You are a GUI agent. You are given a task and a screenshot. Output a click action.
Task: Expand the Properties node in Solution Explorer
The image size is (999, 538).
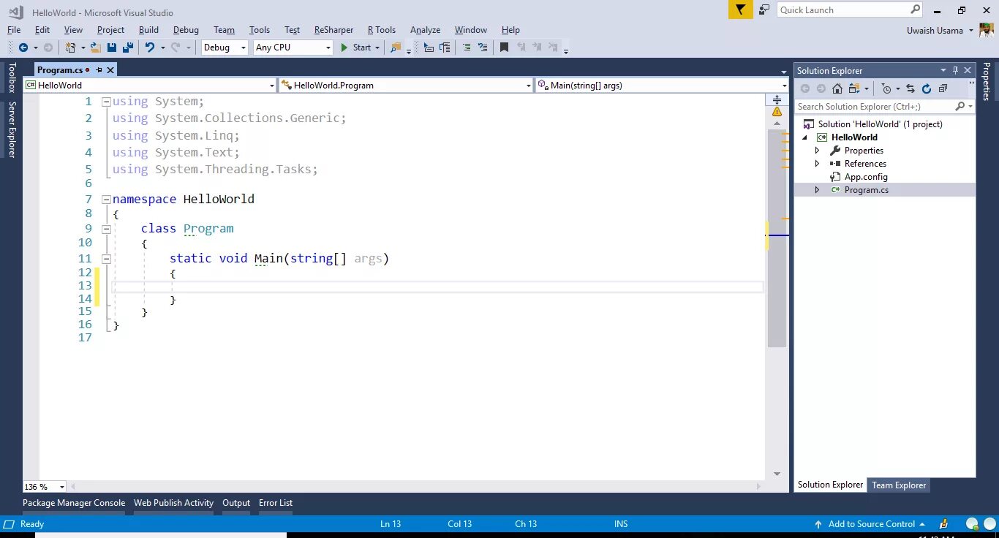coord(818,151)
